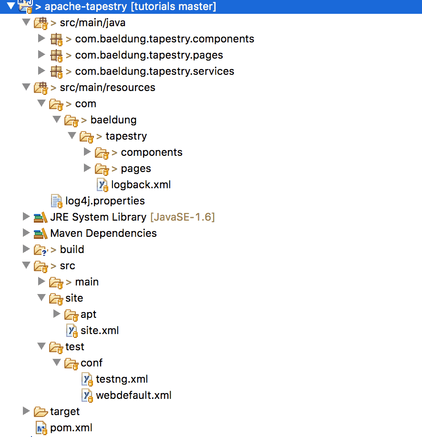
Task: Expand the target folder node
Action: [26, 410]
